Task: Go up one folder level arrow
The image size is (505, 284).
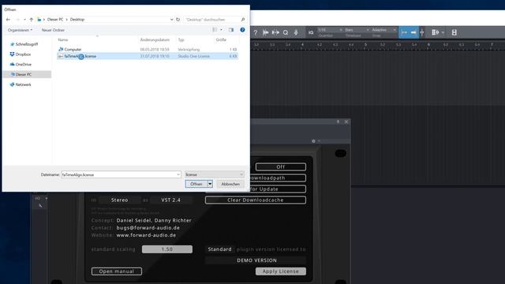Action: click(32, 20)
